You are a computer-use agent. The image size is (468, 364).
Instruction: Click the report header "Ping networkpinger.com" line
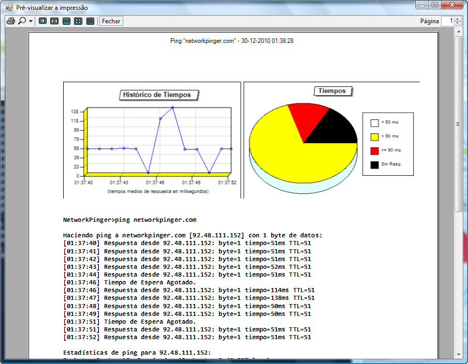tap(232, 41)
